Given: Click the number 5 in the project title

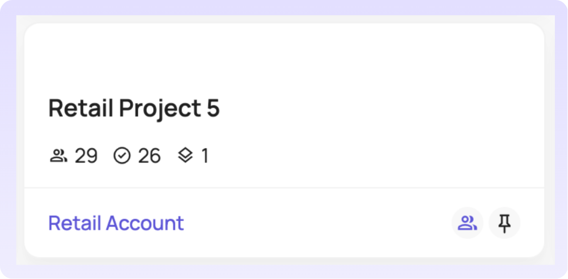Looking at the screenshot, I should click(x=213, y=108).
